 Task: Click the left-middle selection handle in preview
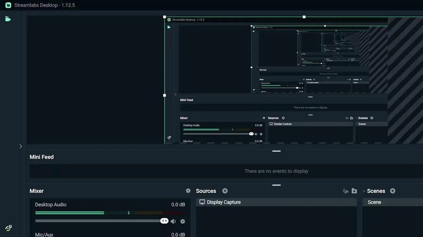click(x=165, y=95)
